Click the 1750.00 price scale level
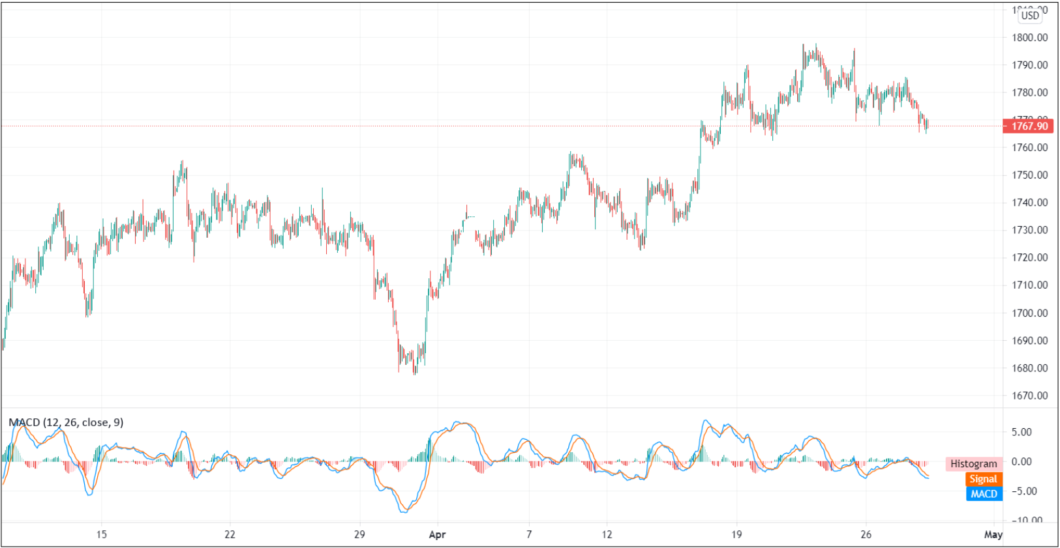The height and width of the screenshot is (548, 1060). (1029, 175)
